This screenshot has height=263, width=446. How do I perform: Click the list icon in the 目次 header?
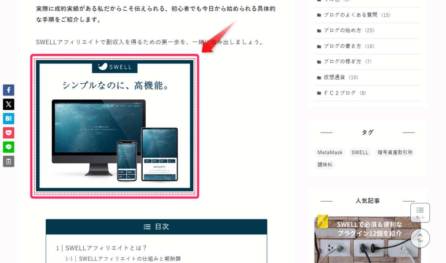pyautogui.click(x=147, y=226)
